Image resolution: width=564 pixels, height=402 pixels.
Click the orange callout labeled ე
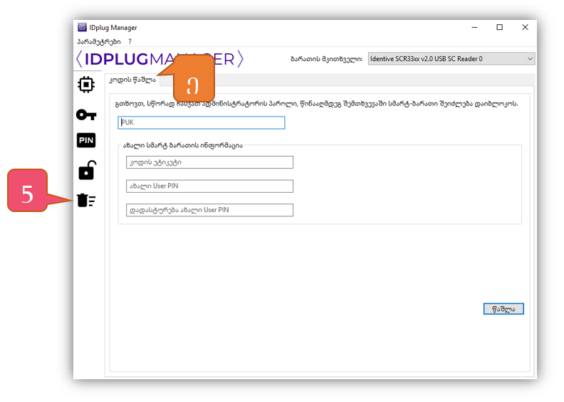[x=193, y=83]
